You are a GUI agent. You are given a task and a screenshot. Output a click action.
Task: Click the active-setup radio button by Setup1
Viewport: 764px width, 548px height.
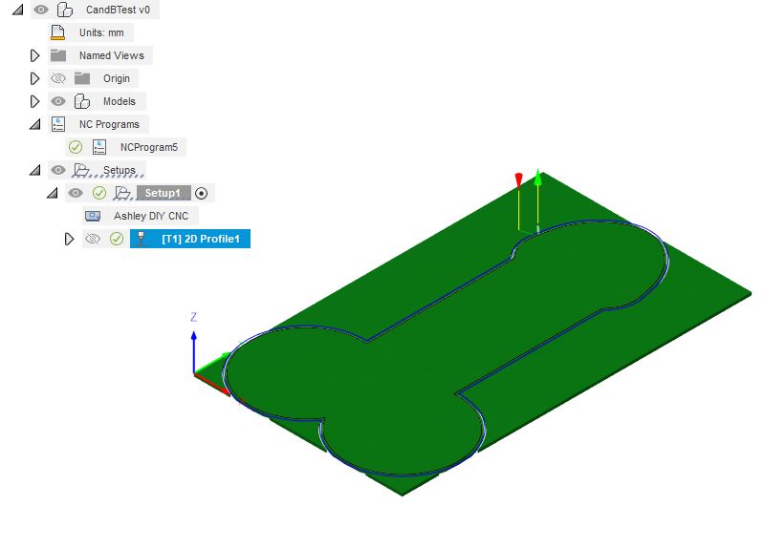click(x=201, y=193)
